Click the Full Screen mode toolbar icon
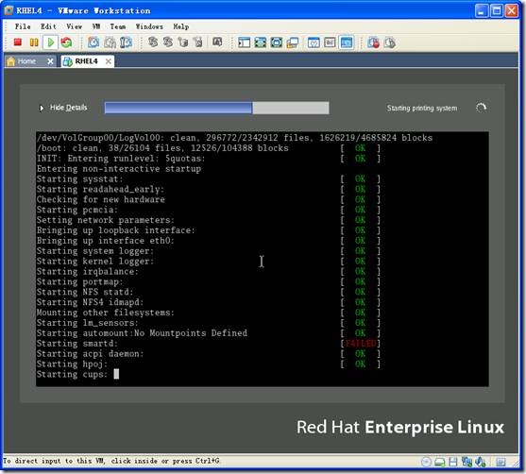This screenshot has width=526, height=474. pyautogui.click(x=277, y=42)
